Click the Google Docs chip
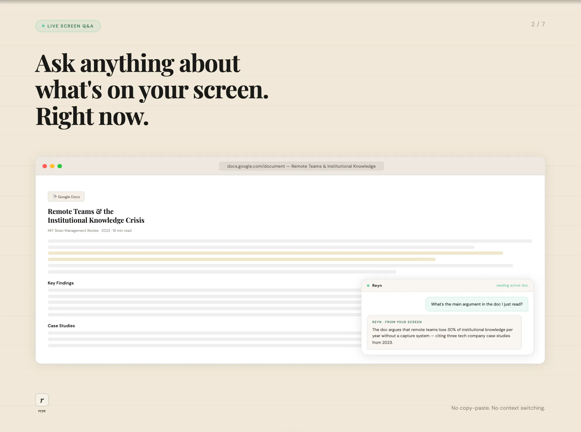 tap(66, 197)
